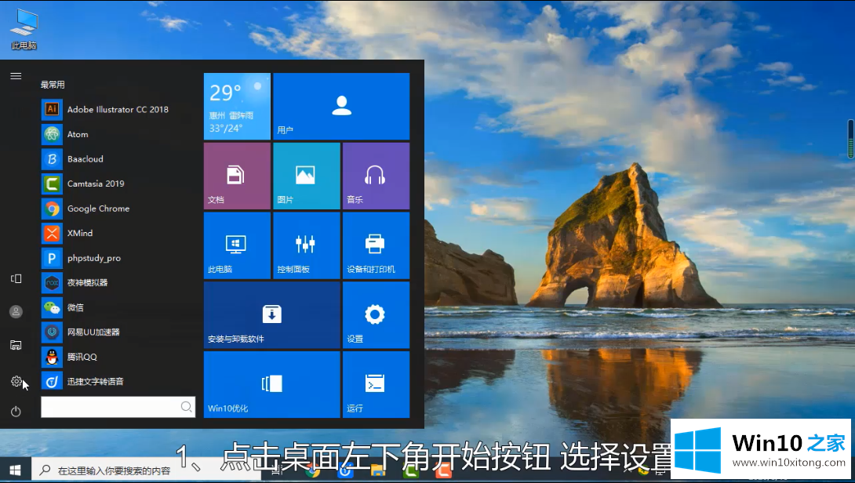Expand the hamburger menu in Start
This screenshot has height=483, width=855.
[x=16, y=76]
